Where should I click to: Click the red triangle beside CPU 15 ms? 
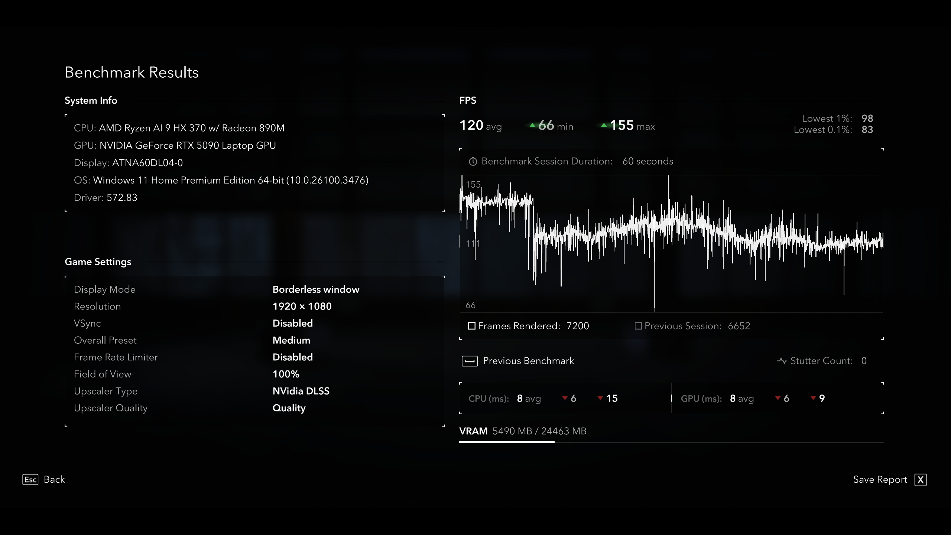[600, 398]
